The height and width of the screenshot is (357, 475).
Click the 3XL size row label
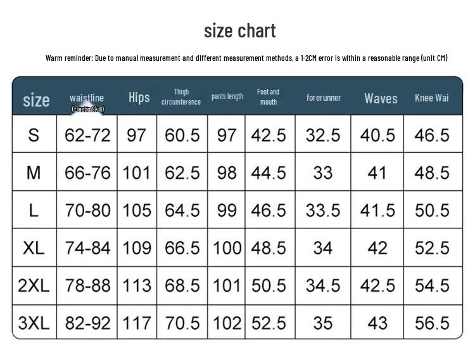tap(34, 323)
